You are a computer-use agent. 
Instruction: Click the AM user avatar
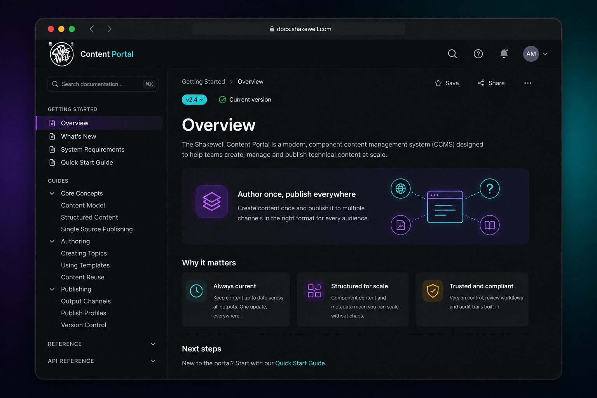pos(531,54)
